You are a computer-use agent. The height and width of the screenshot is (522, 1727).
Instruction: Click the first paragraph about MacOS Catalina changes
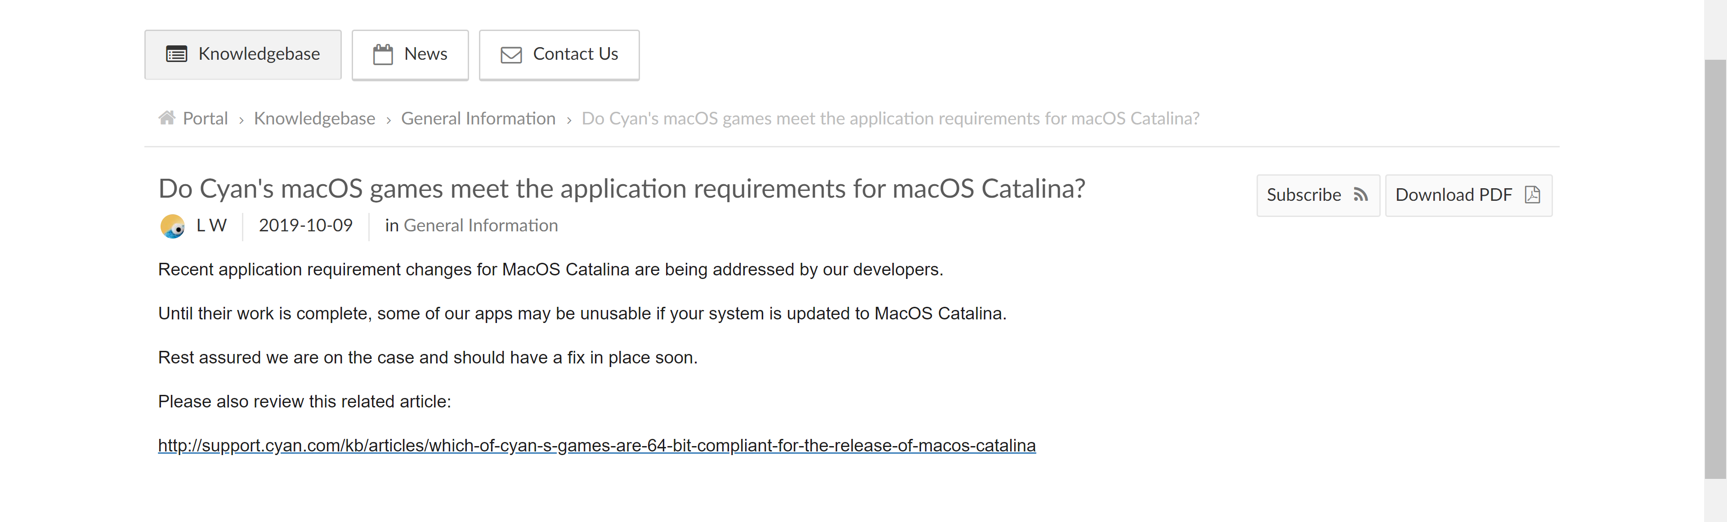click(550, 270)
